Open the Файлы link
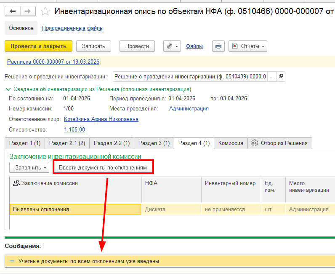Viewport: 335px width, 274px height. [194, 46]
